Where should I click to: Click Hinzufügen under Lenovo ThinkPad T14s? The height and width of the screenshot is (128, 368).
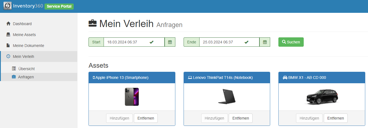[214, 118]
